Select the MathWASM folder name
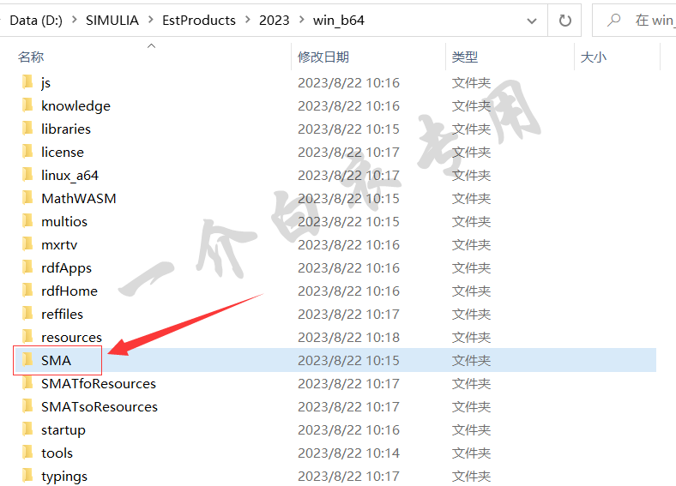 (x=79, y=199)
